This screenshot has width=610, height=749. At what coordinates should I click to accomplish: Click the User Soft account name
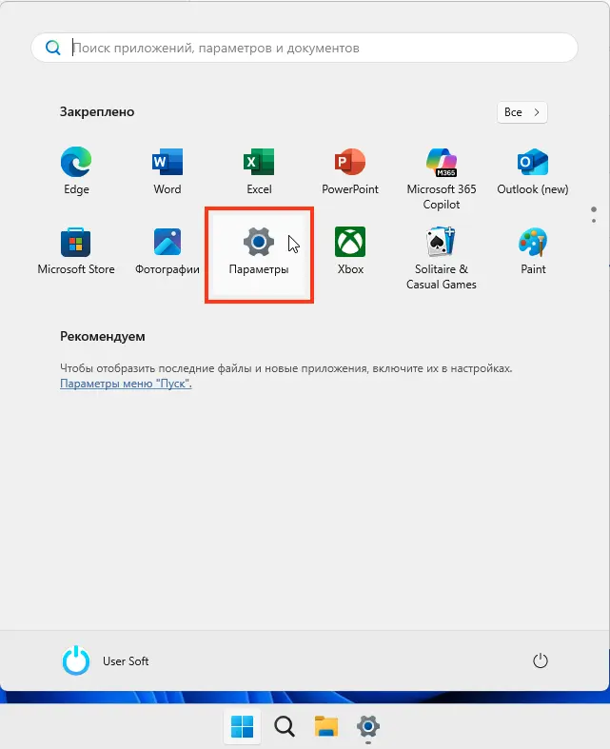coord(126,661)
